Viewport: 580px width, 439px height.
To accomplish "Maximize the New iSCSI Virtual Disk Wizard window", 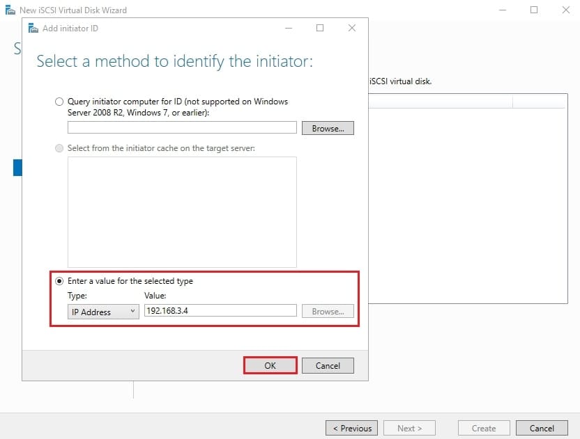I will 534,10.
